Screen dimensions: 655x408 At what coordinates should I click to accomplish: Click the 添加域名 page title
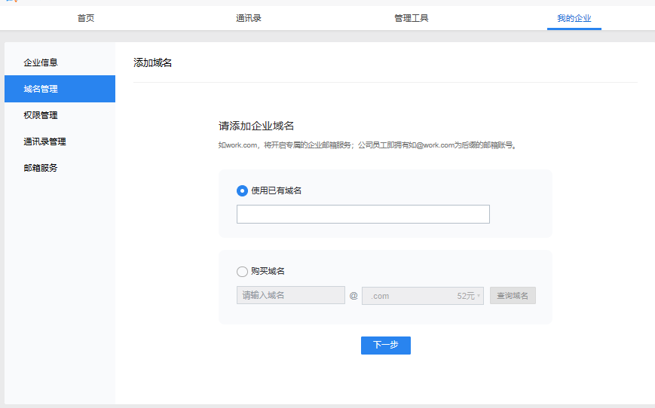point(153,63)
